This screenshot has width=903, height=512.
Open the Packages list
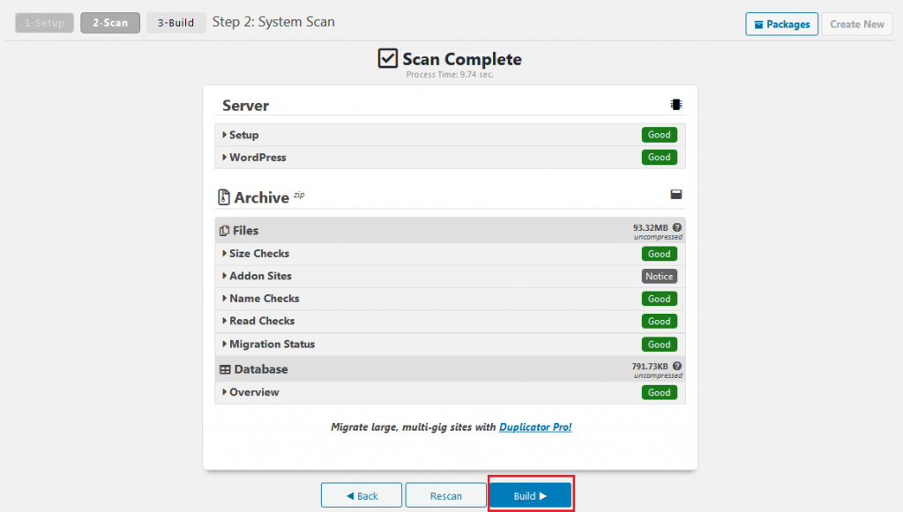coord(781,24)
